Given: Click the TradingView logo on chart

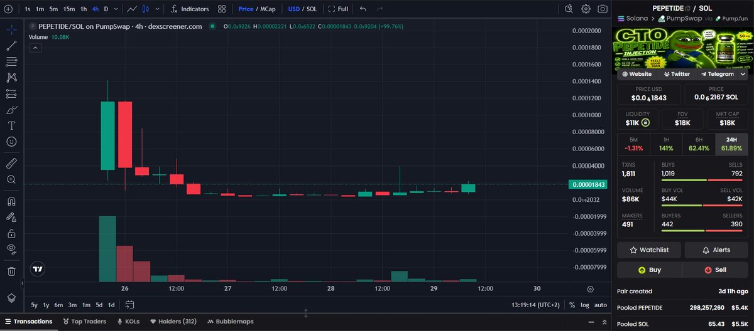Looking at the screenshot, I should coord(39,269).
